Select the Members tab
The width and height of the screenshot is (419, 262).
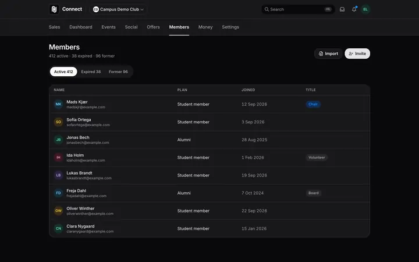point(179,27)
